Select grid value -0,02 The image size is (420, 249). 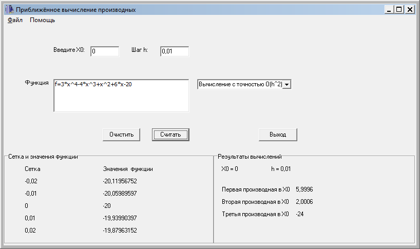(x=31, y=181)
